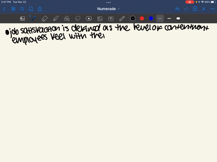
Task: Go back using the left chevron
Action: tap(5, 9)
